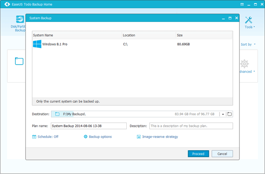The width and height of the screenshot is (265, 174).
Task: Click the Windows 8.1 Pro logo icon
Action: tap(37, 44)
